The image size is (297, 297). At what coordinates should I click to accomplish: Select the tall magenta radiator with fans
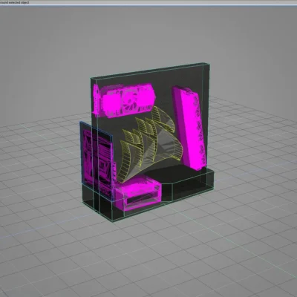(x=189, y=128)
